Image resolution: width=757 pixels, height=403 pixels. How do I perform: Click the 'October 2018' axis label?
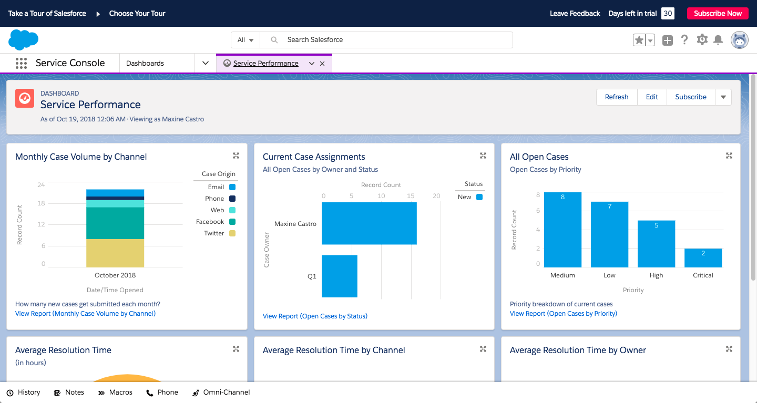115,275
